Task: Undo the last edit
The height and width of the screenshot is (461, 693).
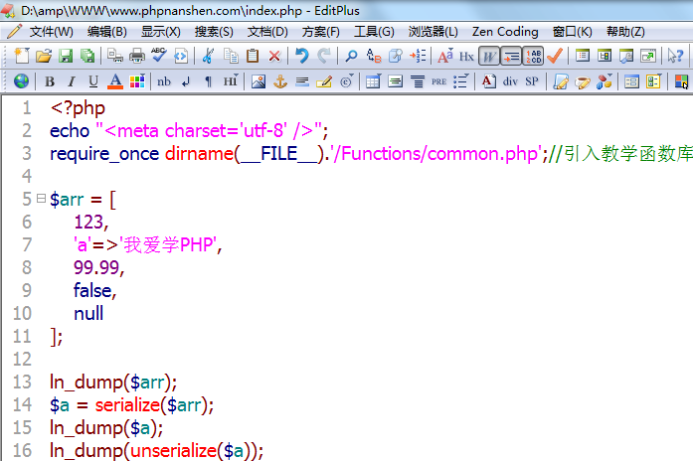Action: coord(302,56)
